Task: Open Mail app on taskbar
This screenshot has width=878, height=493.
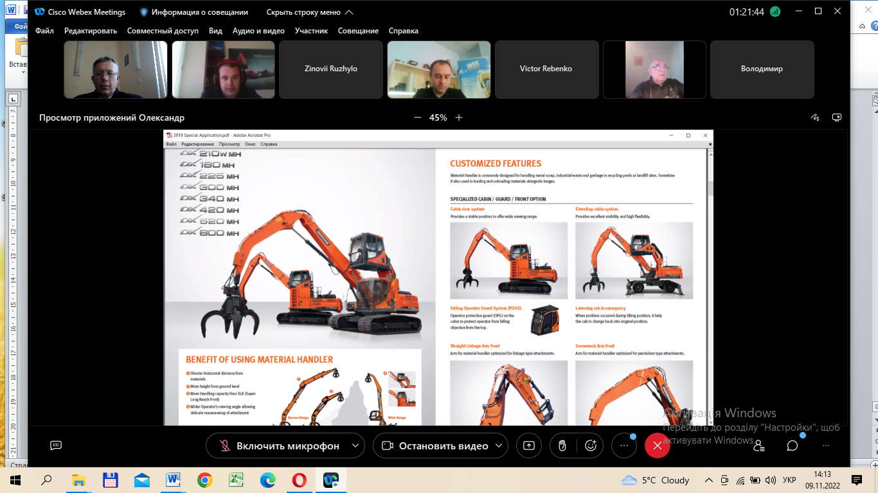Action: tap(141, 480)
